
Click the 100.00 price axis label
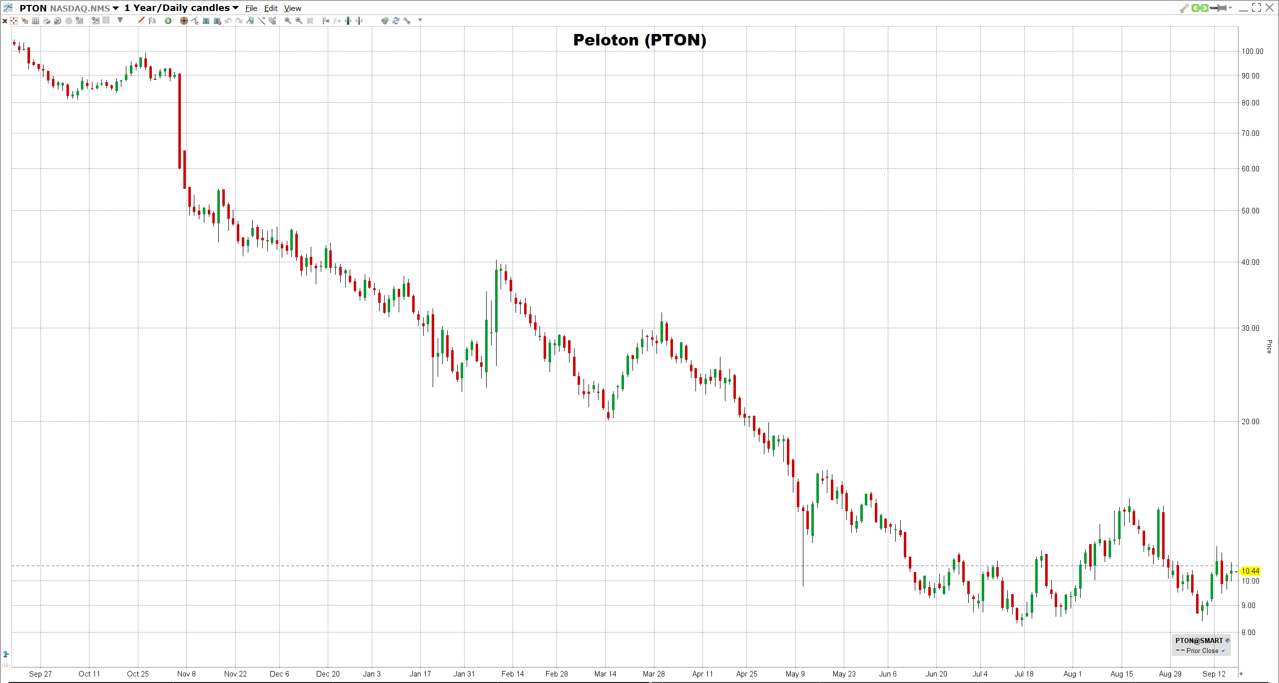(x=1253, y=51)
